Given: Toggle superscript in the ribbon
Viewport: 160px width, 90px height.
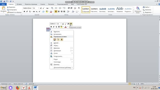Looking at the screenshot, I should [x=39, y=11].
